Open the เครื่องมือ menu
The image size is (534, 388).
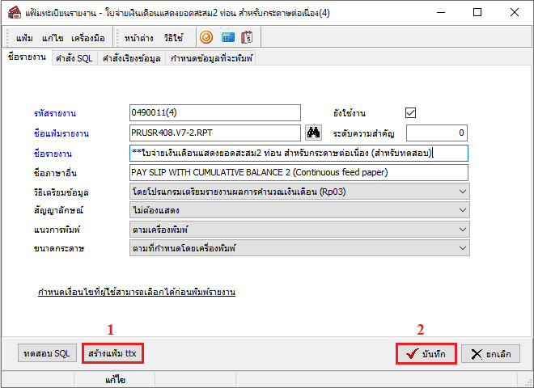[x=90, y=38]
